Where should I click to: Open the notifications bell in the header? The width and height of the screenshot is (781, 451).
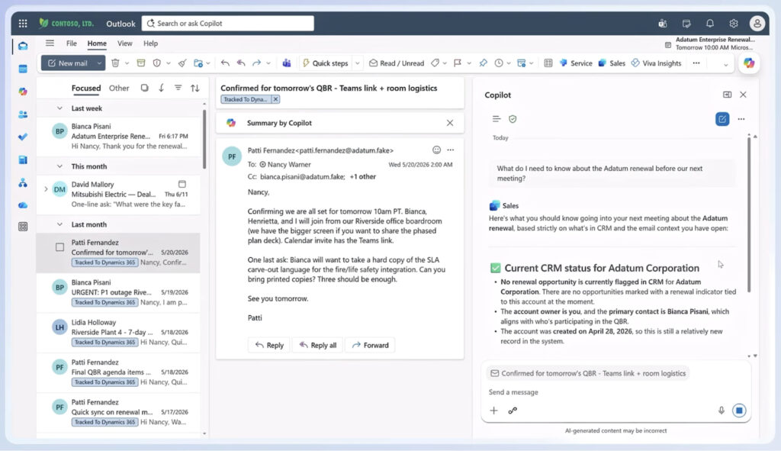click(x=710, y=24)
